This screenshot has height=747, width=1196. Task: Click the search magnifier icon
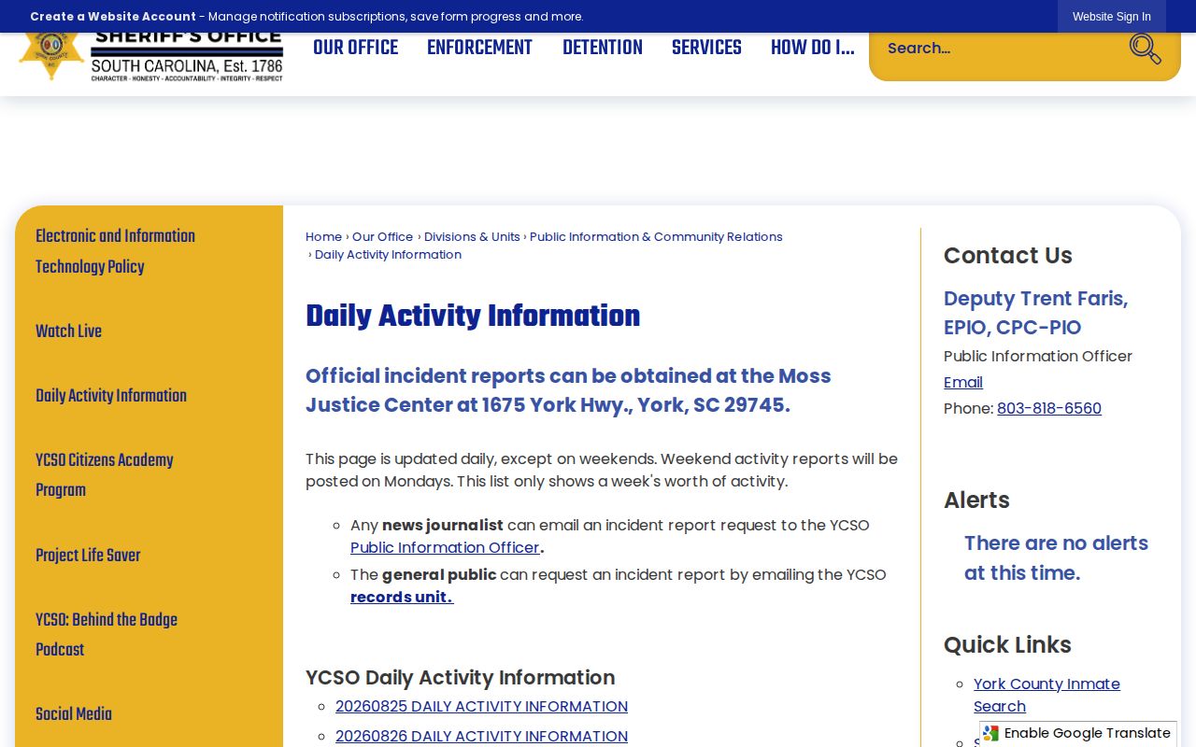[1145, 49]
